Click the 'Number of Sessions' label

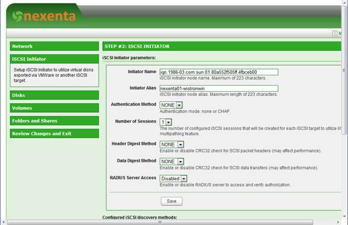pos(135,121)
